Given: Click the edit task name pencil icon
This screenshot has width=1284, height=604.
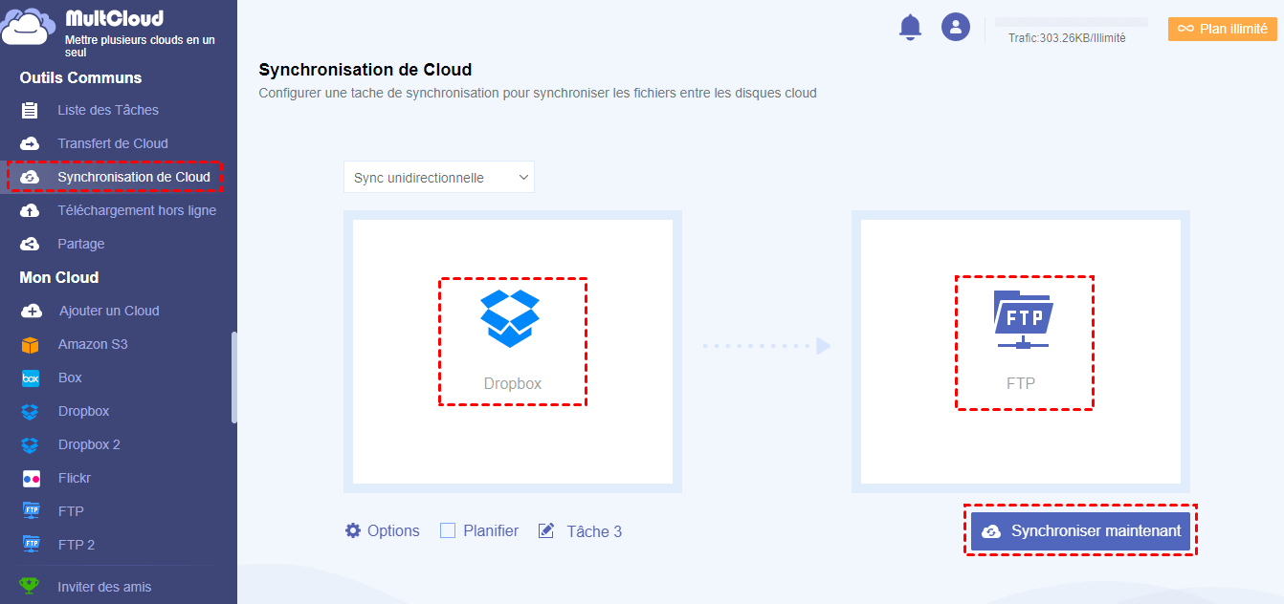Looking at the screenshot, I should (x=546, y=530).
